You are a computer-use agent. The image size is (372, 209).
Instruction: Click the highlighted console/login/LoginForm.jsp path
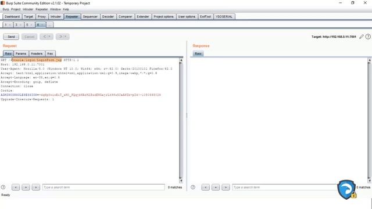coord(37,60)
